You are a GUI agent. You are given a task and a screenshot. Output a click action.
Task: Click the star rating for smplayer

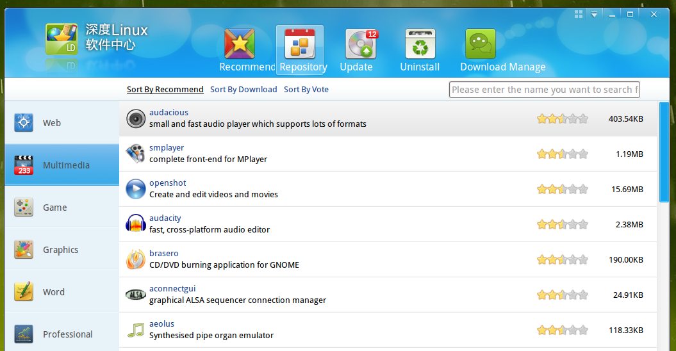(x=562, y=154)
